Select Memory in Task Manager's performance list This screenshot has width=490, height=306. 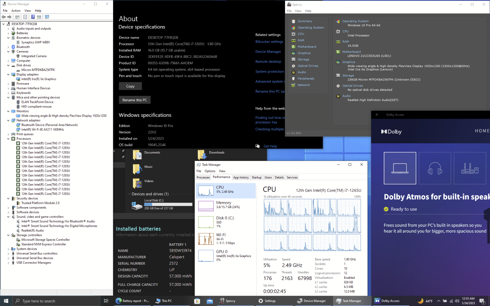[x=226, y=206]
